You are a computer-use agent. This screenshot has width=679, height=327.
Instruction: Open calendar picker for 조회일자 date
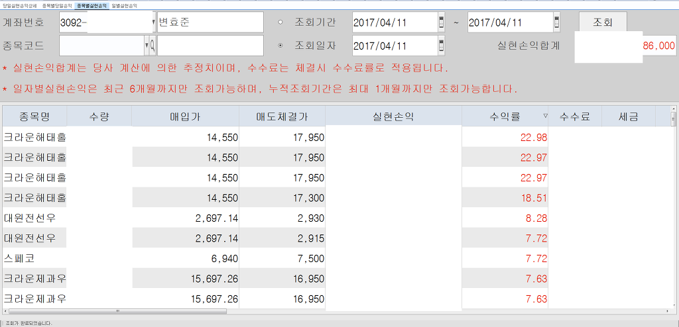(441, 46)
